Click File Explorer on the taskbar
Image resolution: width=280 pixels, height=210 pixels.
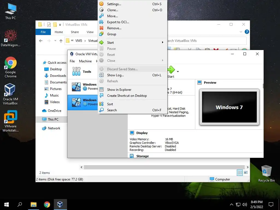click(x=33, y=205)
